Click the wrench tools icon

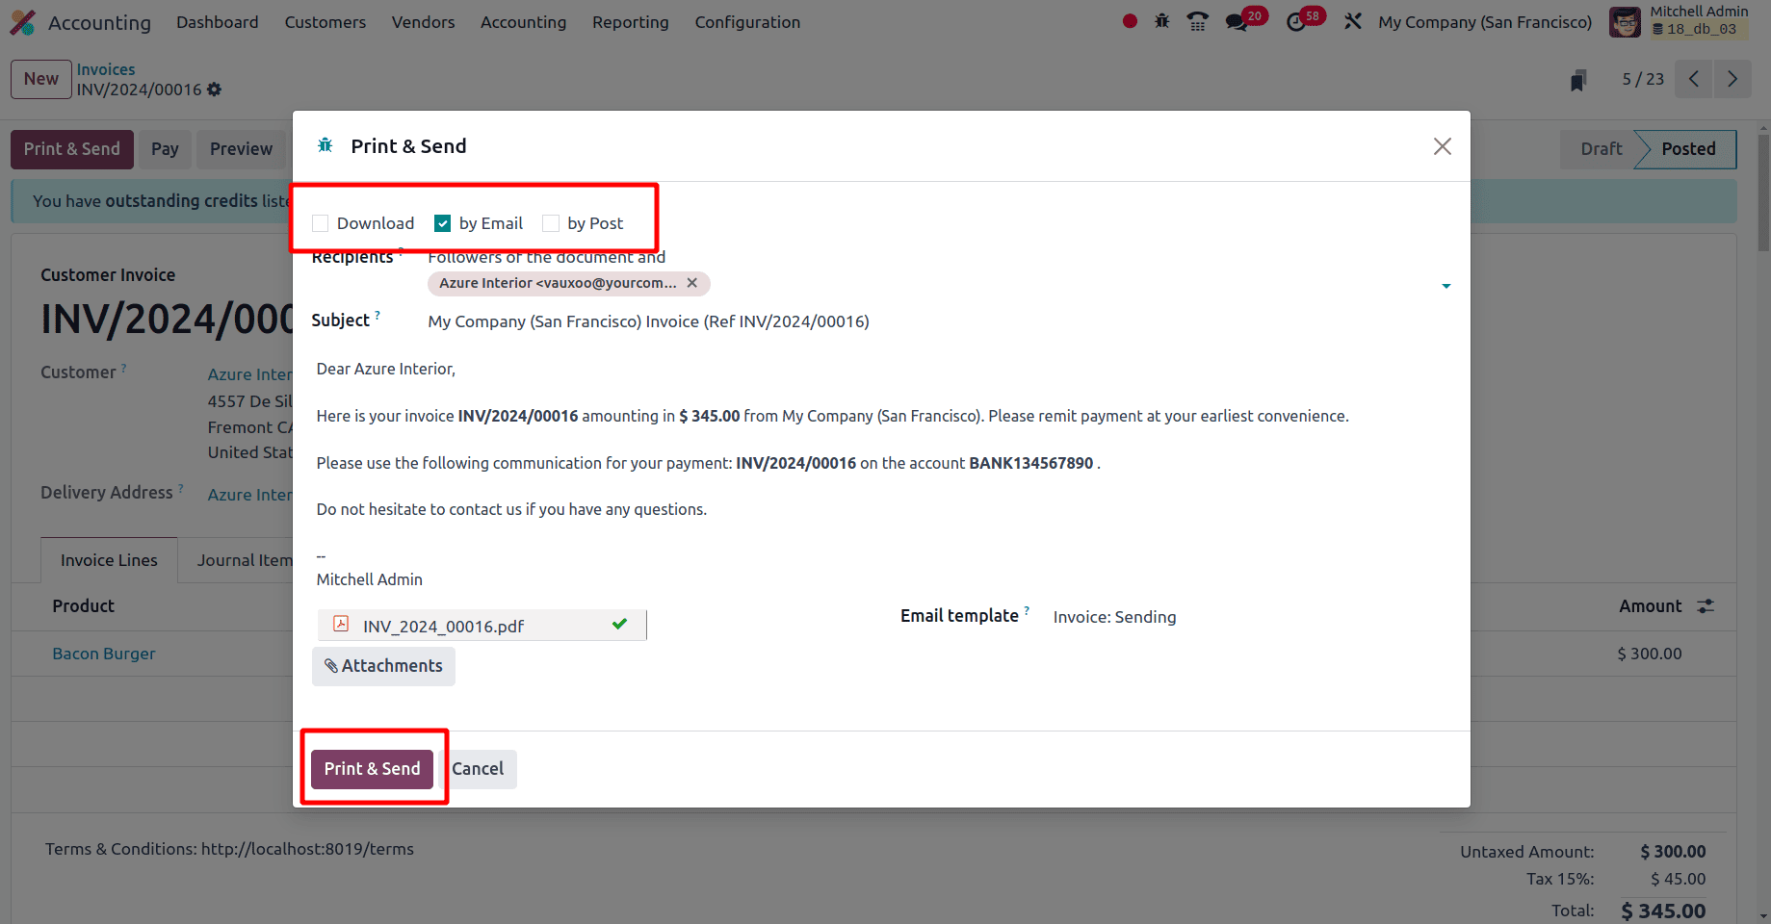click(x=1353, y=21)
